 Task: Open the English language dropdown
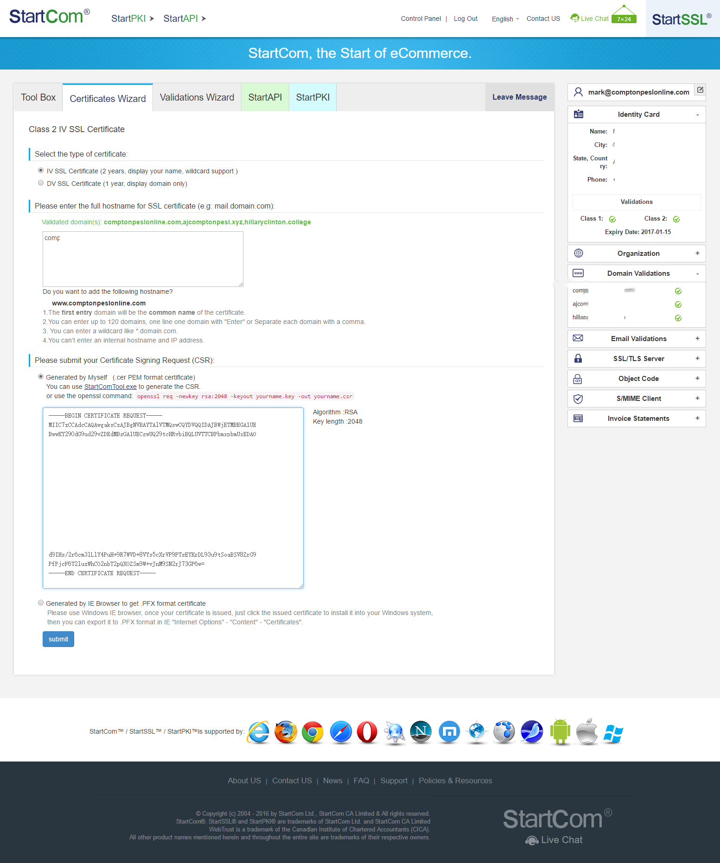click(x=505, y=19)
